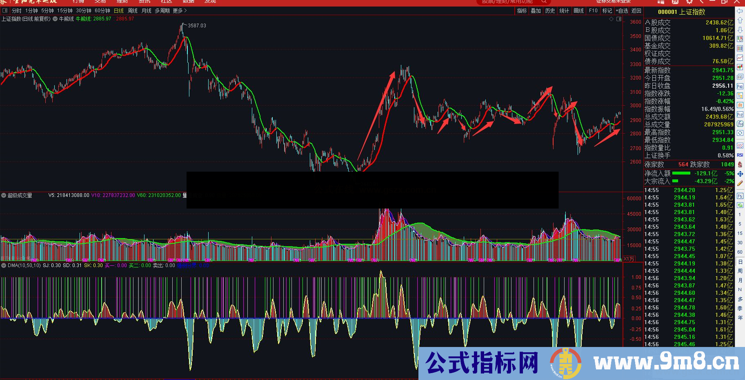Click the FIZ icon in right sidebar
The image size is (745, 380).
(x=740, y=114)
